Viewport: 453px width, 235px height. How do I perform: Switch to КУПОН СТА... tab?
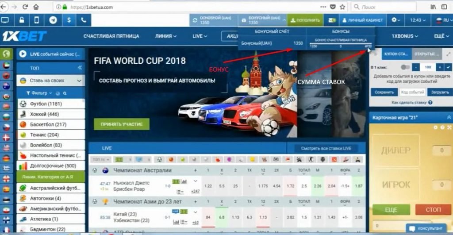pyautogui.click(x=396, y=54)
